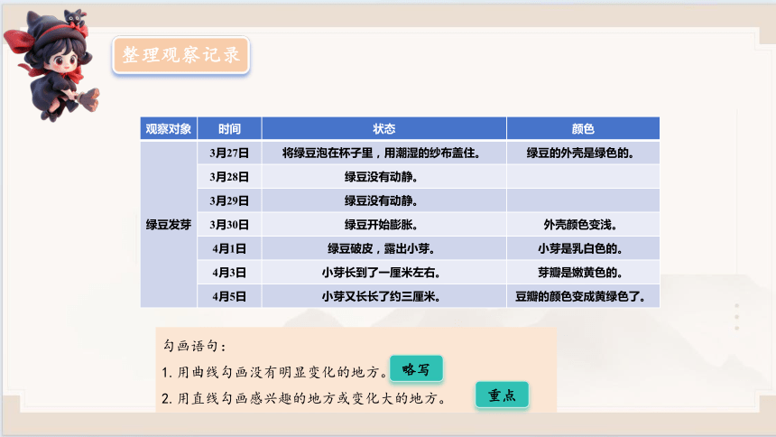This screenshot has width=776, height=437.
Task: Click cell 将绿豆泡在杯子里，用潮湿的纱布盖住
Action: pyautogui.click(x=384, y=153)
